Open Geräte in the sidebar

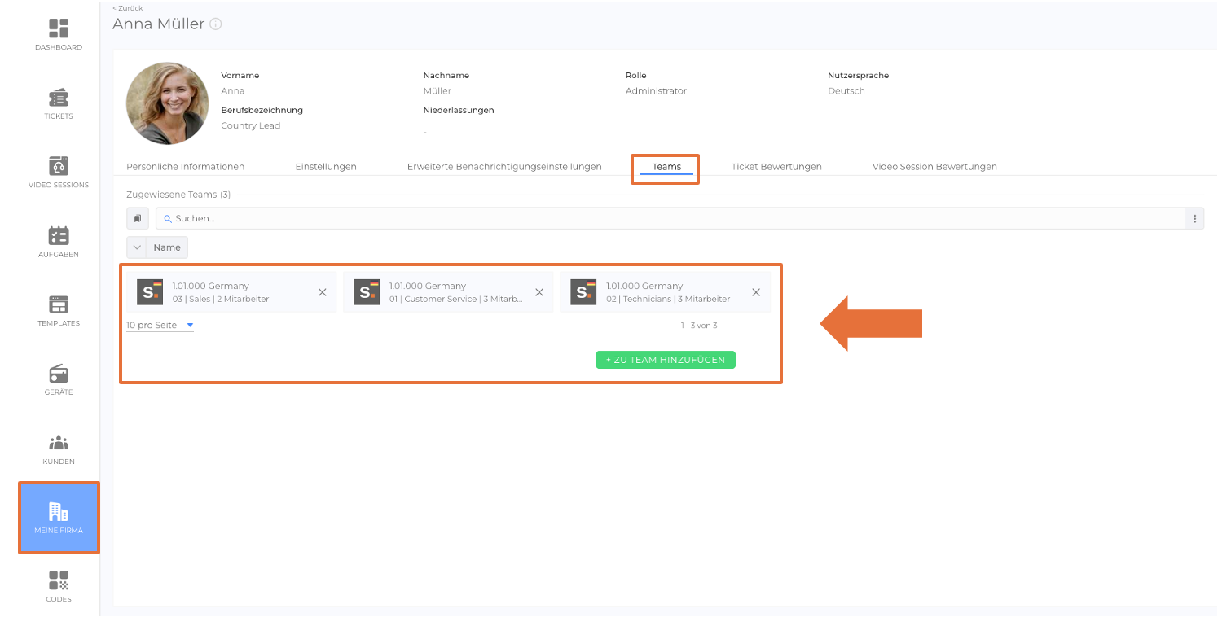(59, 379)
